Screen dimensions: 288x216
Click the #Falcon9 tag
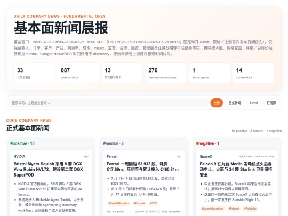tap(234, 209)
